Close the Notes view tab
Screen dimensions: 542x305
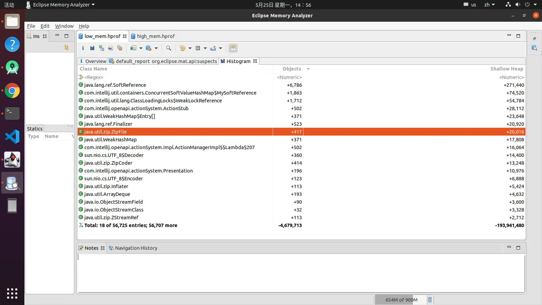(103, 248)
